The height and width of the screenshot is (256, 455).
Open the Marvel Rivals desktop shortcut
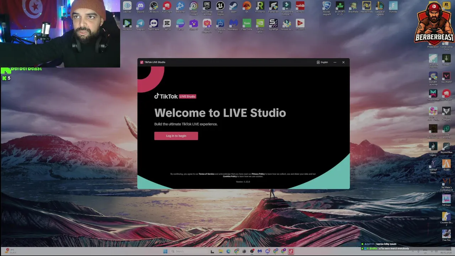coord(366,7)
